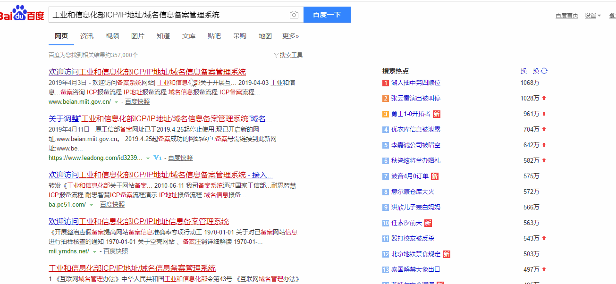Open hot search 勇士1-0开拓者
Screen dimensions: 616x284
pyautogui.click(x=411, y=114)
